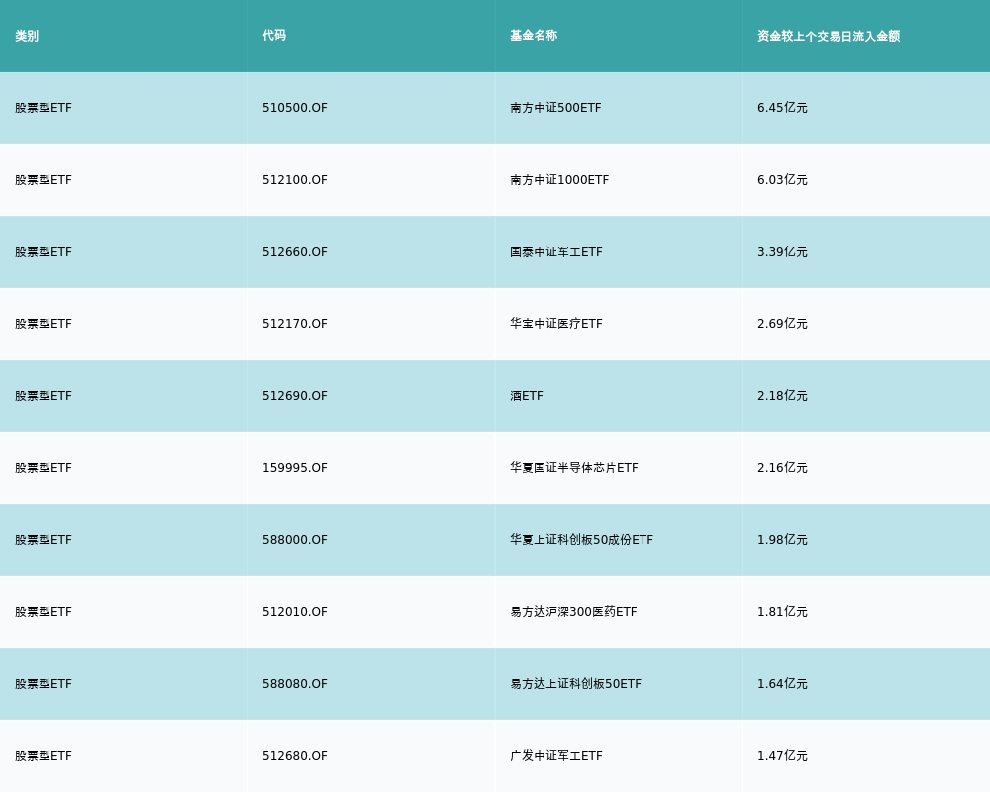Select fund code 512010.OF

click(295, 612)
